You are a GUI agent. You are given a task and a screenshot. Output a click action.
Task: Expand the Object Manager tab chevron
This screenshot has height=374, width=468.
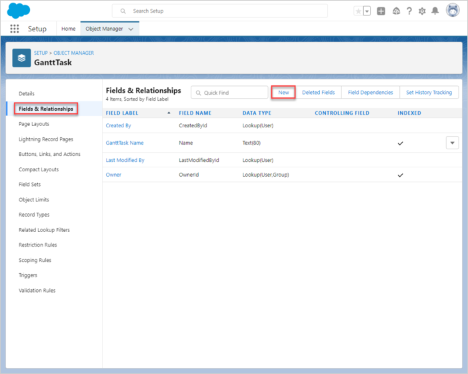pyautogui.click(x=131, y=29)
